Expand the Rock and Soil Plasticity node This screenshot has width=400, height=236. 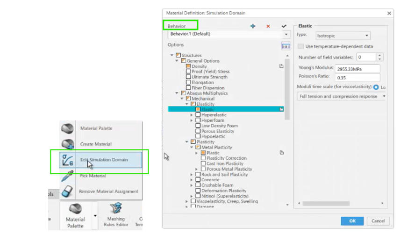tap(191, 174)
